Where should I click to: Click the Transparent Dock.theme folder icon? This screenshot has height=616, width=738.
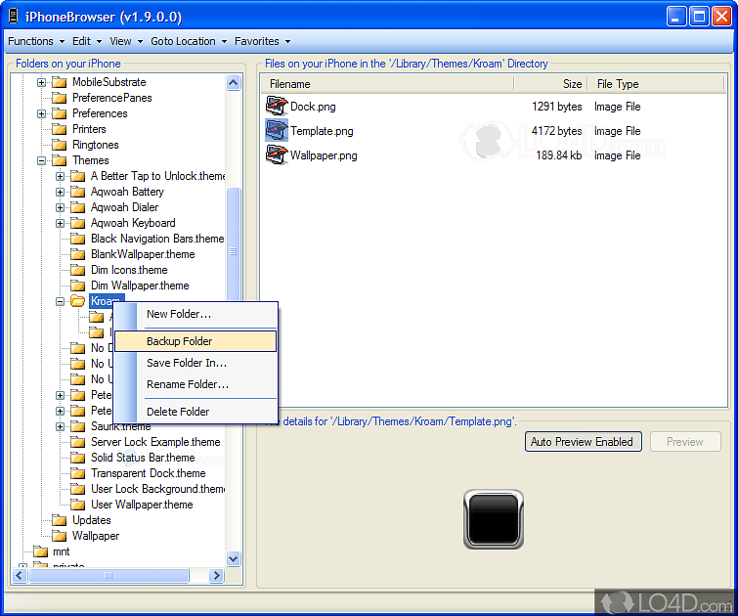point(77,473)
